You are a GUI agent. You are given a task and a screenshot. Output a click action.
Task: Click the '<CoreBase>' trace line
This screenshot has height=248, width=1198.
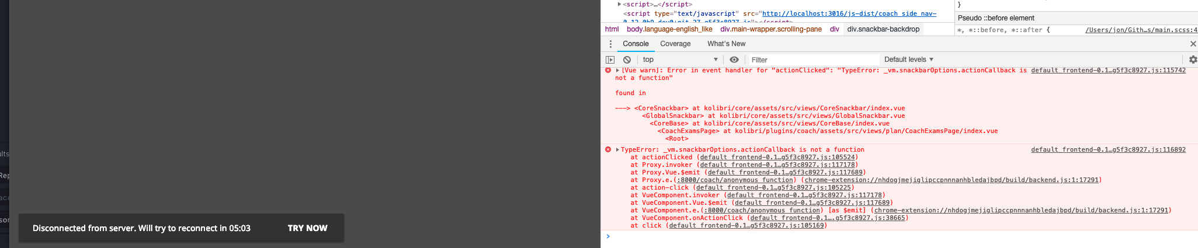tap(770, 123)
